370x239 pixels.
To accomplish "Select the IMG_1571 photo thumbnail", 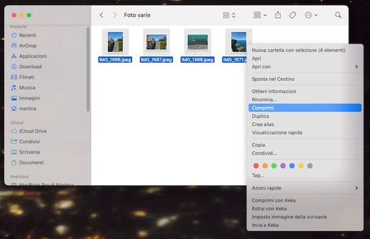I will click(x=238, y=42).
